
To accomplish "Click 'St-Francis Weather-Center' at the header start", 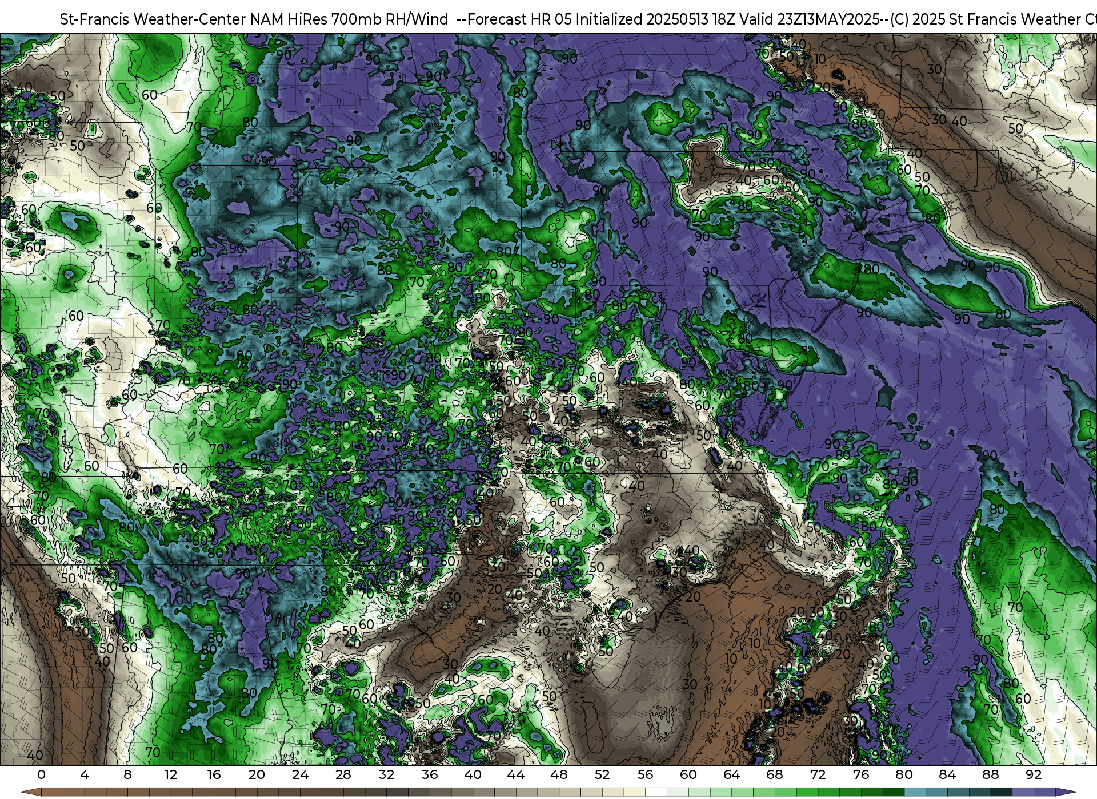I will pyautogui.click(x=153, y=19).
